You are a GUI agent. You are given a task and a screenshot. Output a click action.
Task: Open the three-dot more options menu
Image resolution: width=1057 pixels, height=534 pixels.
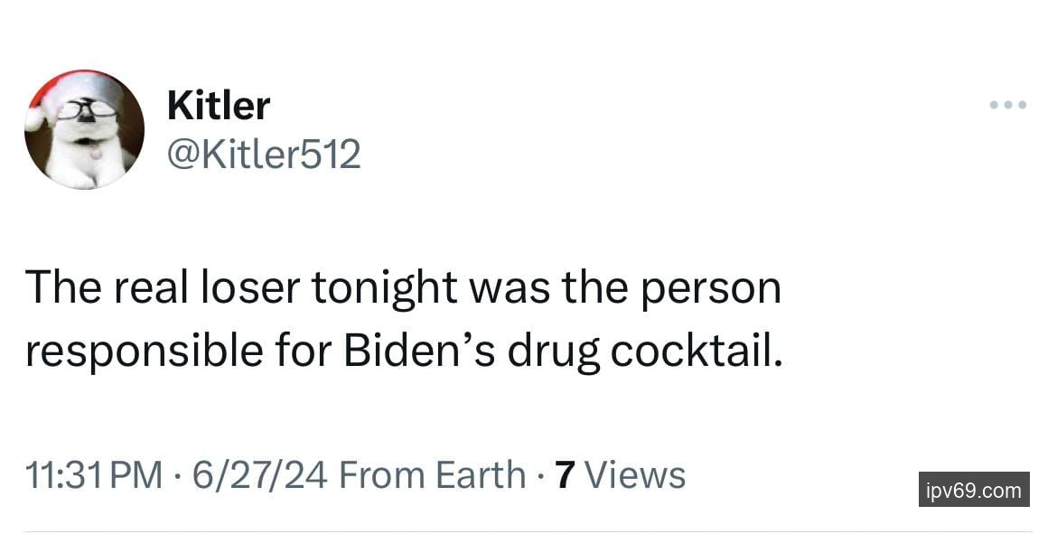point(1008,106)
